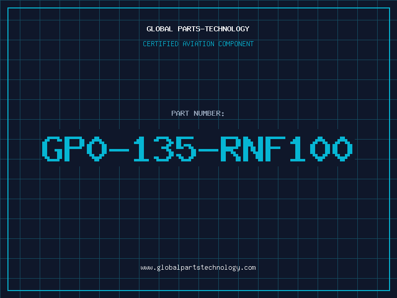Screen dimensions: 397x298
Task: Click the word GLOBAL in the header
Action: [160, 29]
